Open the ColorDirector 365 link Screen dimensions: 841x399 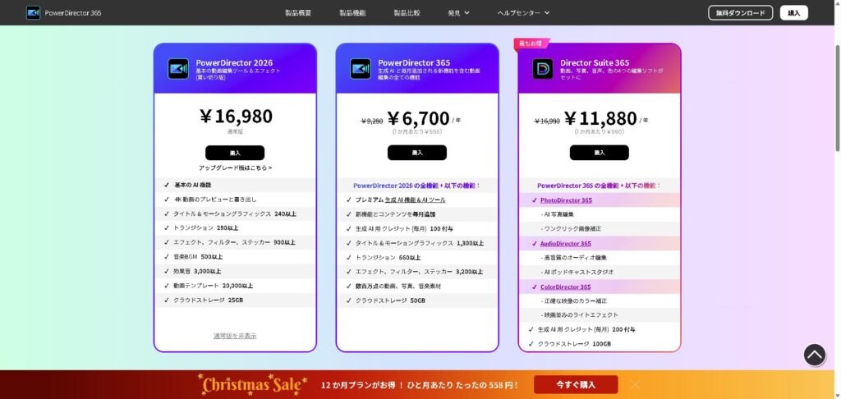565,287
